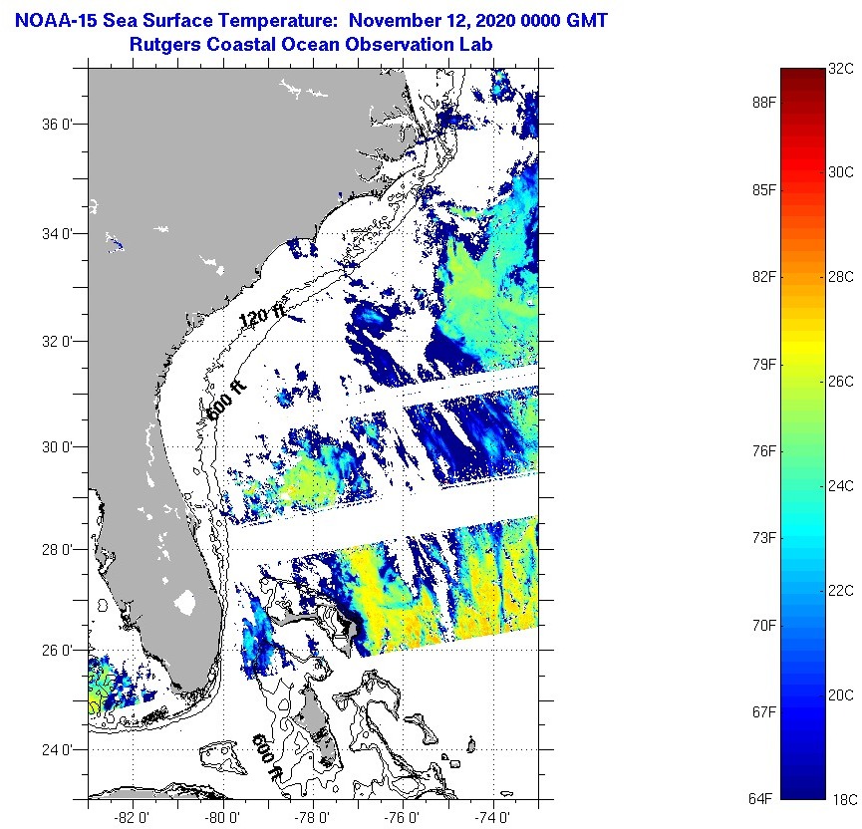Screen dimensions: 862x829
Task: Click the 32C label on color scale
Action: 841,69
